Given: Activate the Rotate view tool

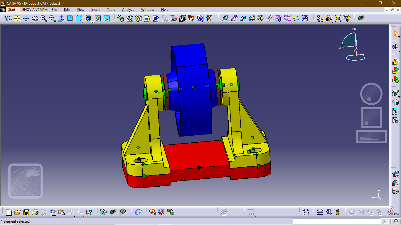Looking at the screenshot, I should click(34, 18).
